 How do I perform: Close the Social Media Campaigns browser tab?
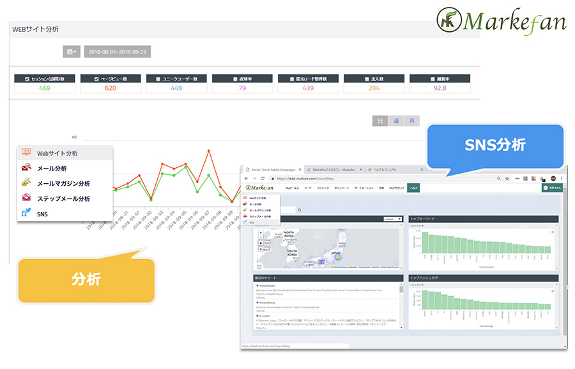pyautogui.click(x=300, y=170)
